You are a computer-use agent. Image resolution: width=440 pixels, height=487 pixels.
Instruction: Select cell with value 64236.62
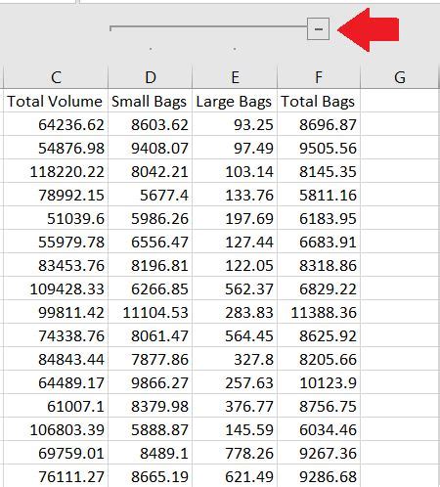pos(56,124)
